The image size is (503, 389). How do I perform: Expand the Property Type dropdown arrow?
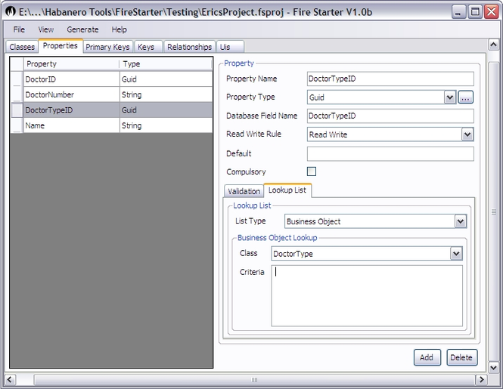[x=450, y=97]
